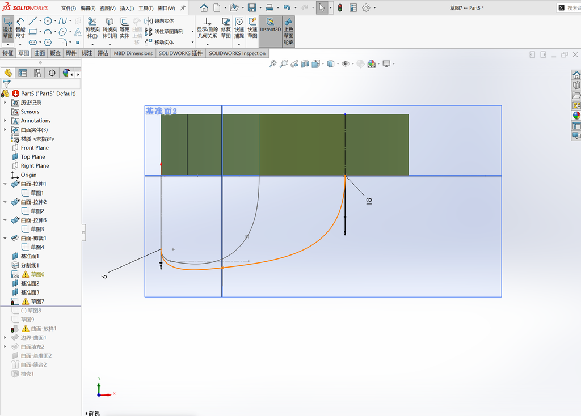
Task: Select the sketch Text (A) tool
Action: (x=77, y=32)
